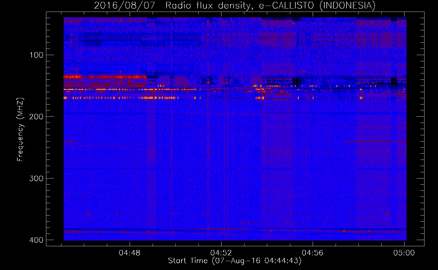Click the 300 frequency tick label

click(36, 178)
